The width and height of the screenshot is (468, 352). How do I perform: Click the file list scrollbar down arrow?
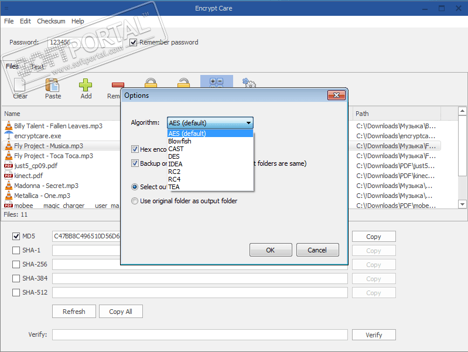click(x=462, y=204)
